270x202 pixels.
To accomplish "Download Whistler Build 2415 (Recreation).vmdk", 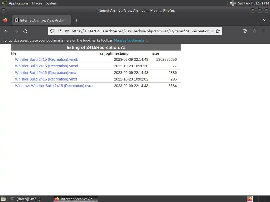I will 46,59.
